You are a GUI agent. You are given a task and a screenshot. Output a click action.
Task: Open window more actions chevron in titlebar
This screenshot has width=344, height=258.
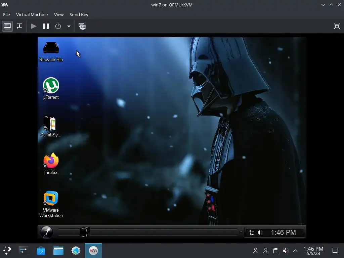323,5
